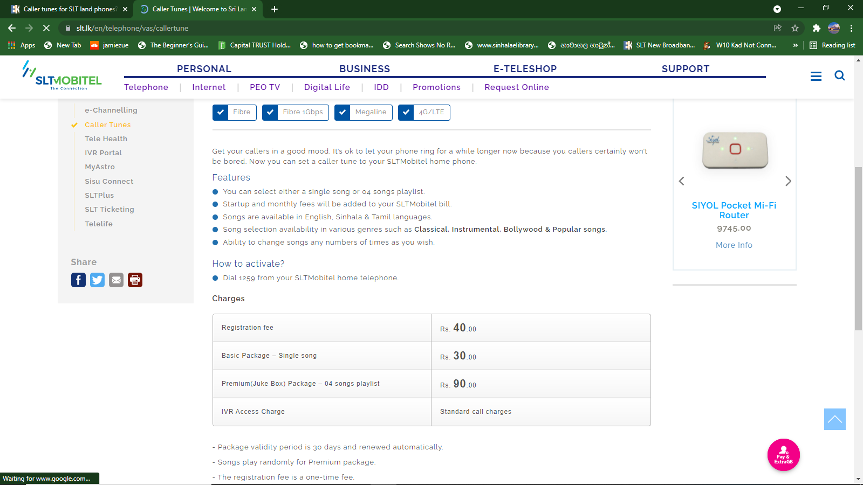The height and width of the screenshot is (485, 863).
Task: Switch to first Caller tunes browser tab
Action: (69, 9)
